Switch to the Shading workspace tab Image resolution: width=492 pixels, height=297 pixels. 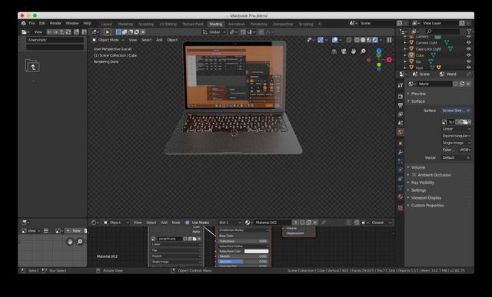pyautogui.click(x=215, y=24)
